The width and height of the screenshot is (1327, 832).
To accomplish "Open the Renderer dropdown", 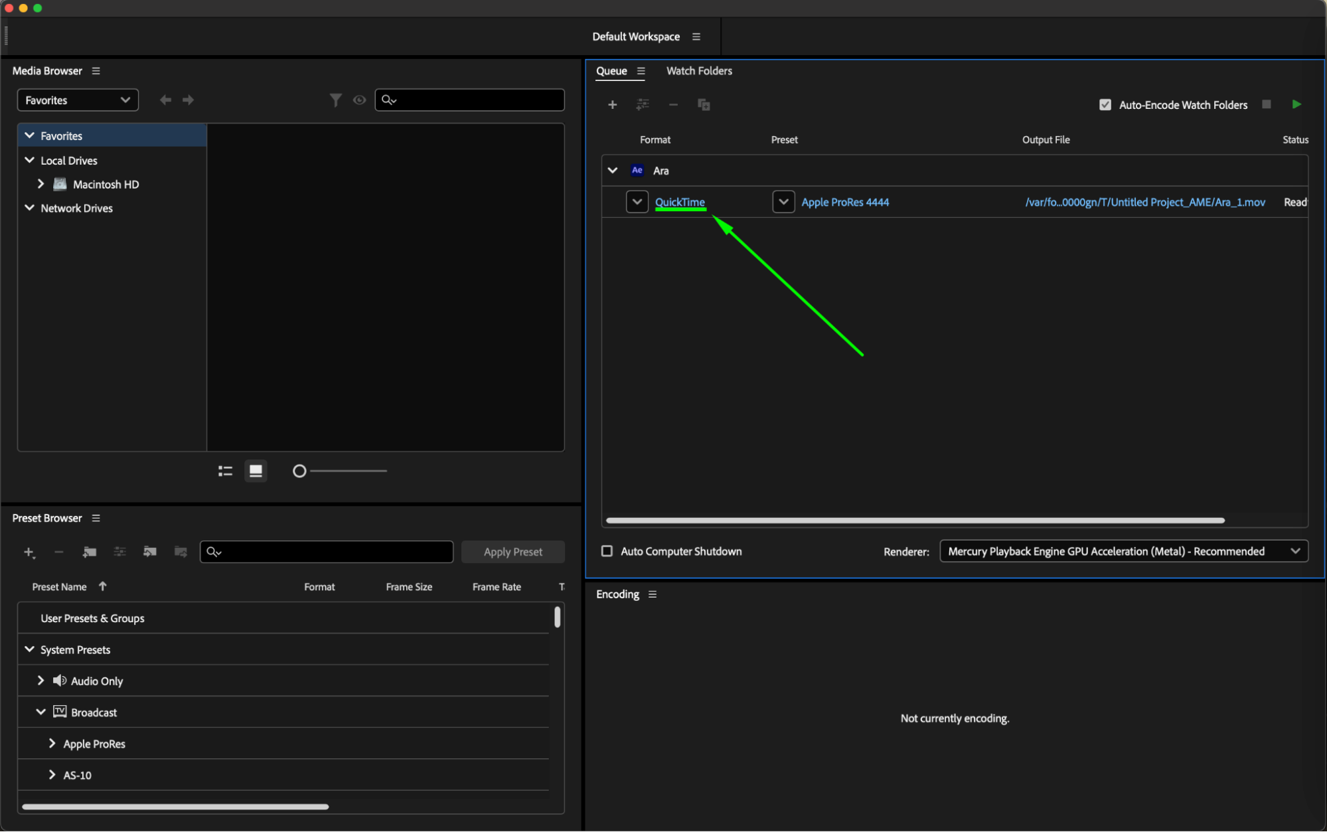I will (1123, 551).
